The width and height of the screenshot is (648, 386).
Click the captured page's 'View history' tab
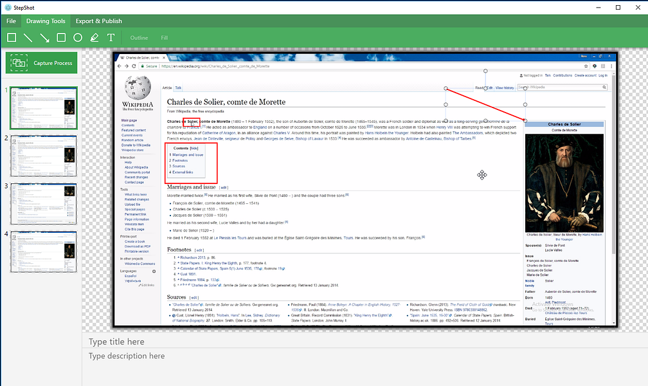tap(505, 87)
